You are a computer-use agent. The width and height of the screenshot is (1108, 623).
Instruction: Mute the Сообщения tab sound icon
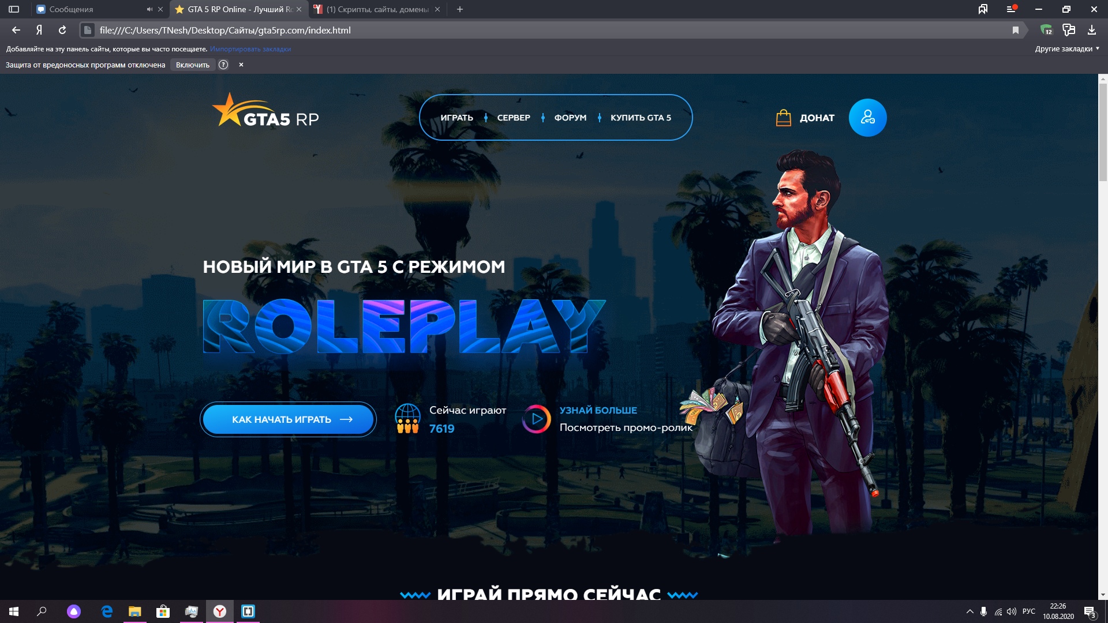[149, 9]
